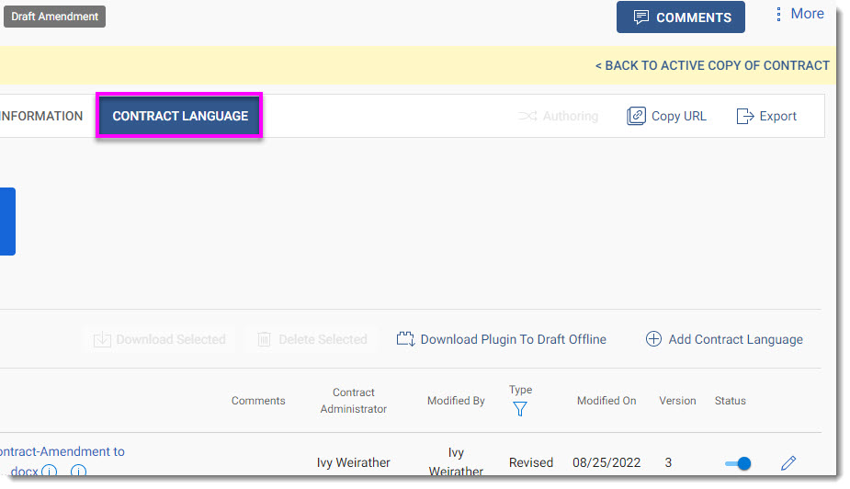Open the Comments panel button

[680, 17]
